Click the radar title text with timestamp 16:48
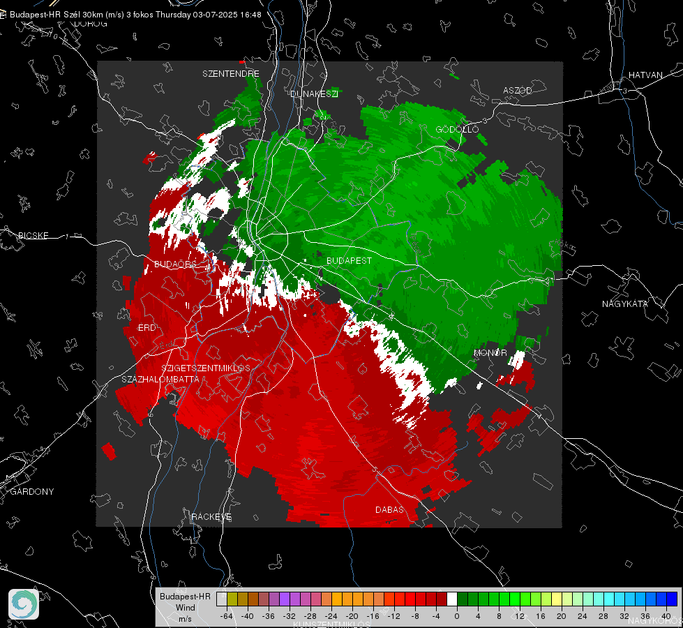This screenshot has height=628, width=683. click(135, 15)
